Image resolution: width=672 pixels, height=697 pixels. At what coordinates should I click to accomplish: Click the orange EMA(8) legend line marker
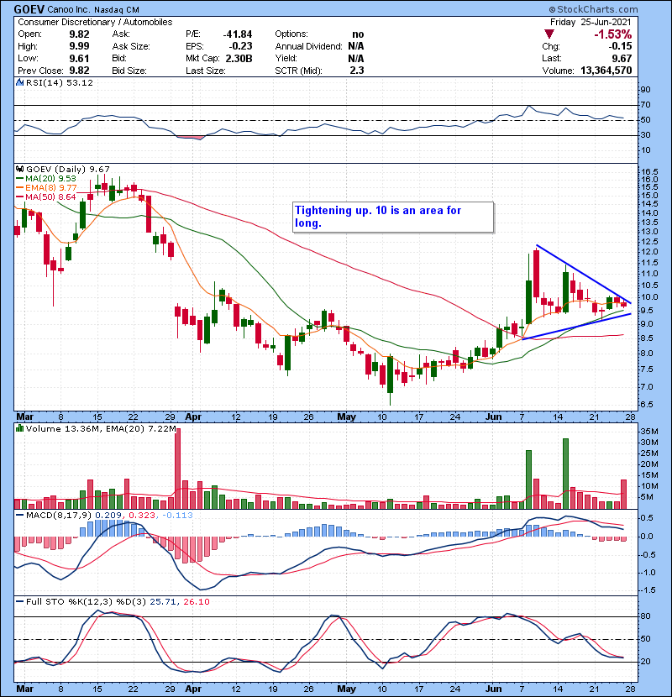click(x=19, y=188)
